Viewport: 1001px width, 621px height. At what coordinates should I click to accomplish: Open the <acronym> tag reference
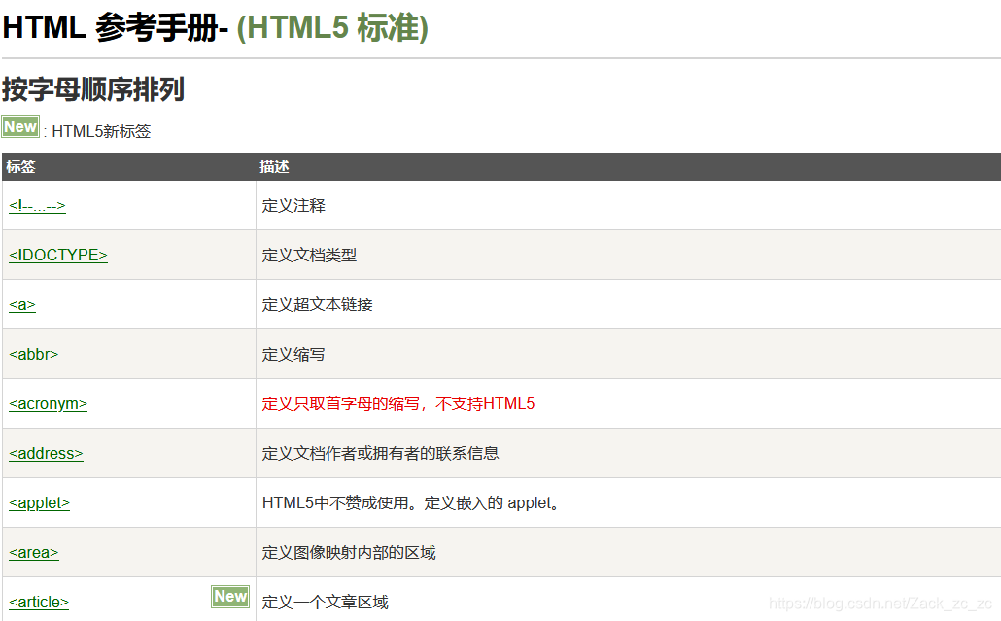[48, 404]
